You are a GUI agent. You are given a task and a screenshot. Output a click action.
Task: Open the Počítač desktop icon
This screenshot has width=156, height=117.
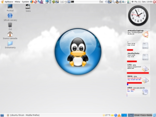pyautogui.click(x=10, y=8)
